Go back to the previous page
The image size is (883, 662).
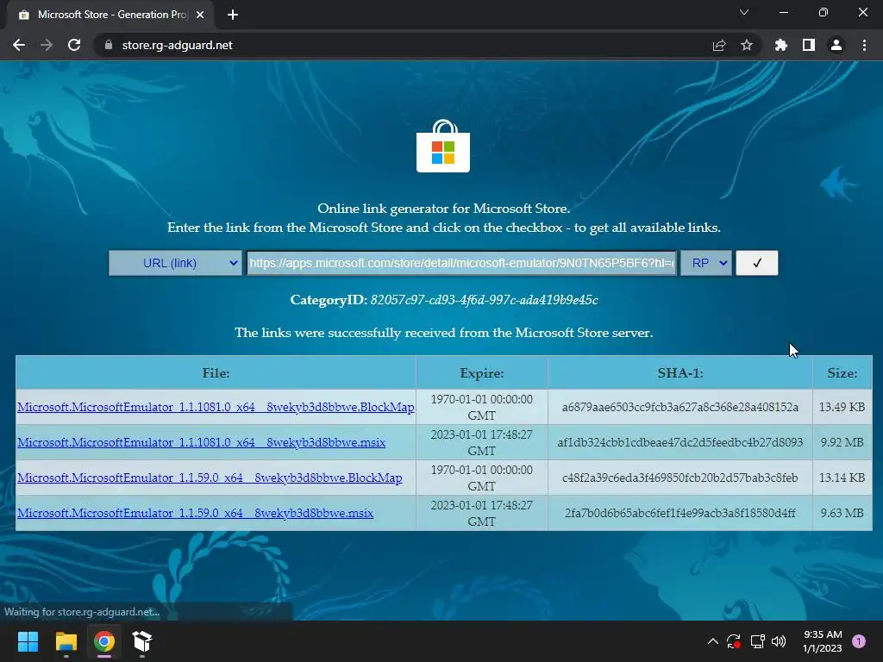click(19, 45)
